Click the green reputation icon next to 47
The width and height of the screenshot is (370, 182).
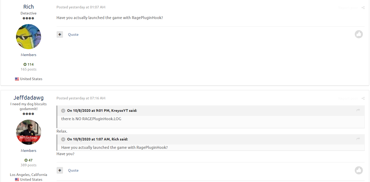click(26, 160)
